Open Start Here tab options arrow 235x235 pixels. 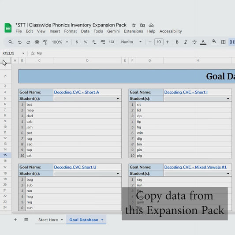(62, 220)
